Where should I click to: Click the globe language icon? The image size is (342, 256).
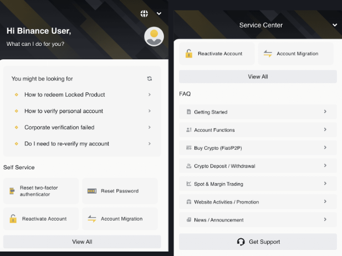pos(145,13)
